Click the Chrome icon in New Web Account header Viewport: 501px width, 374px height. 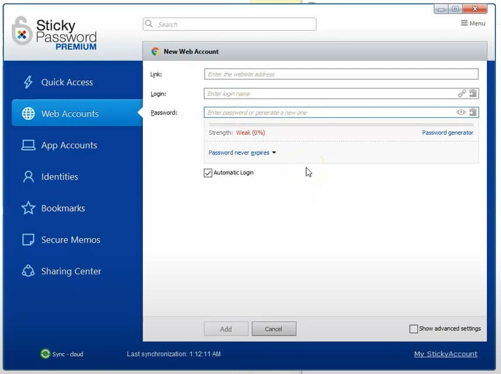[x=156, y=51]
